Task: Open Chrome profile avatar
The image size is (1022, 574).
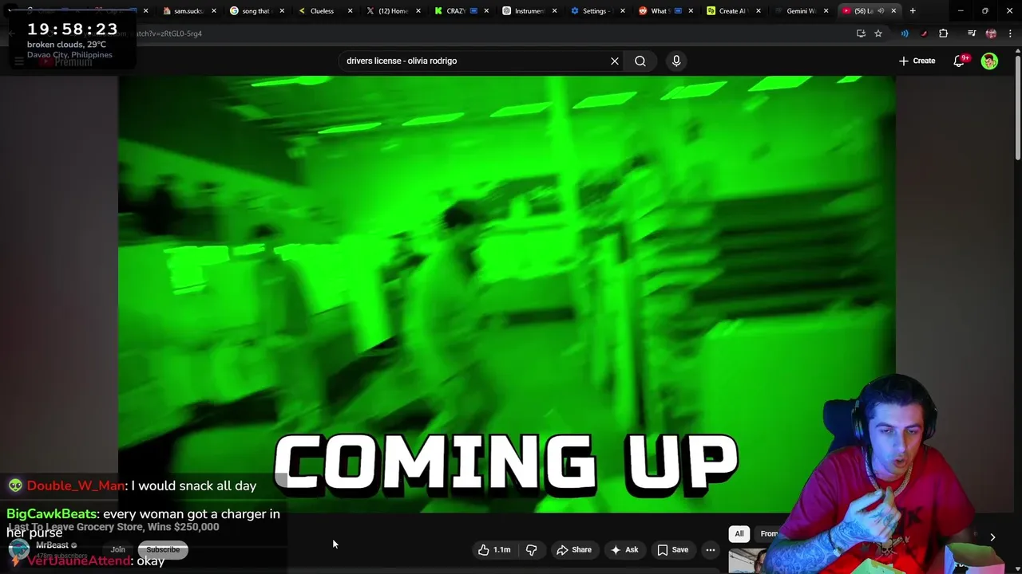Action: (x=991, y=33)
